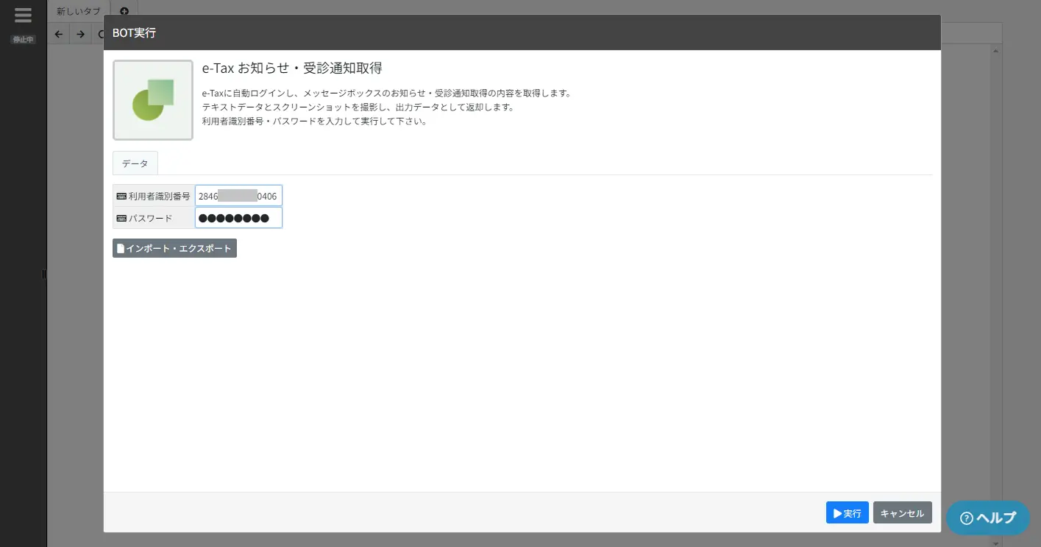1041x547 pixels.
Task: Focus the パスワード input field
Action: pyautogui.click(x=238, y=218)
